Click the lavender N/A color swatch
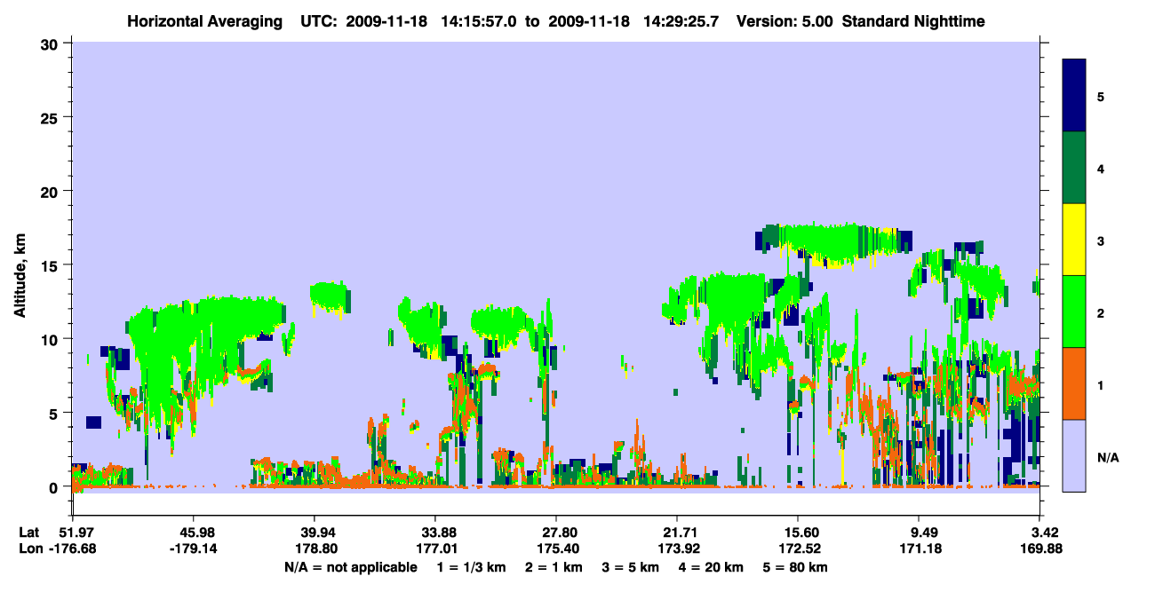 1074,455
